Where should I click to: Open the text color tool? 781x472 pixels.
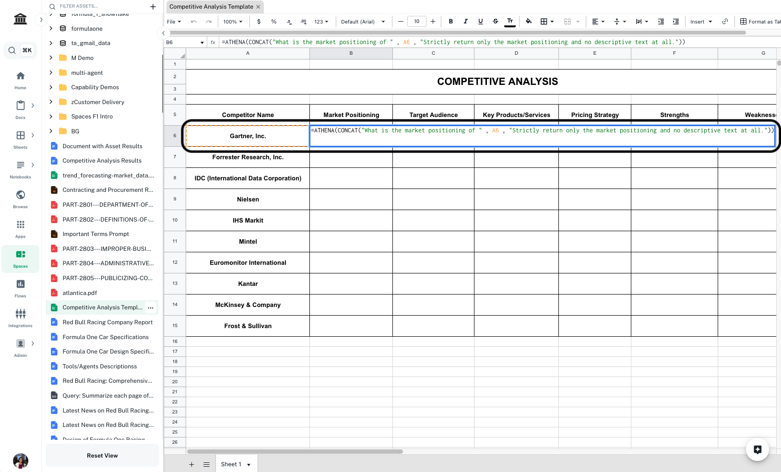click(x=510, y=22)
